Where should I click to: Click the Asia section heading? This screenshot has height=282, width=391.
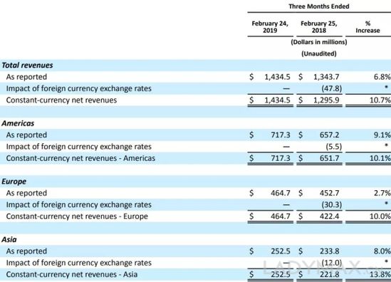coord(9,239)
